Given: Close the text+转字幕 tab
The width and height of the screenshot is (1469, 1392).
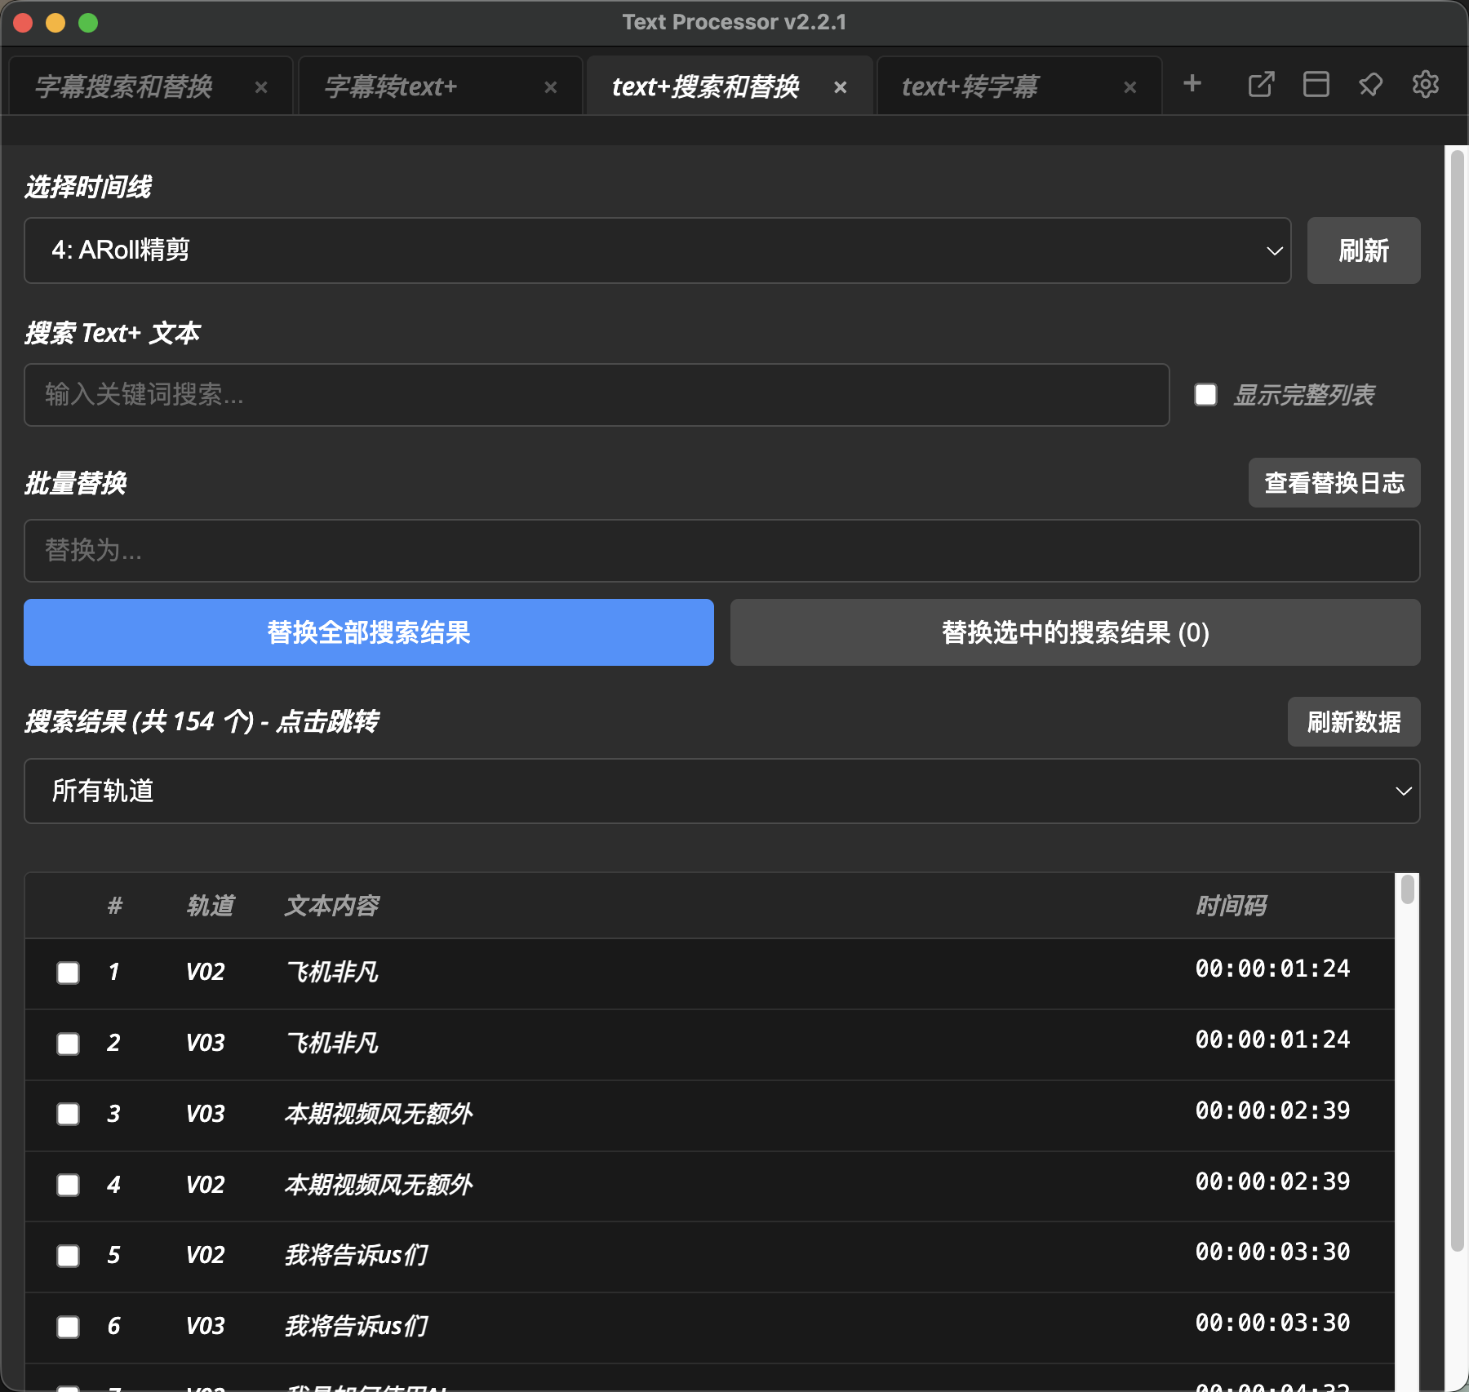Looking at the screenshot, I should pos(1130,87).
